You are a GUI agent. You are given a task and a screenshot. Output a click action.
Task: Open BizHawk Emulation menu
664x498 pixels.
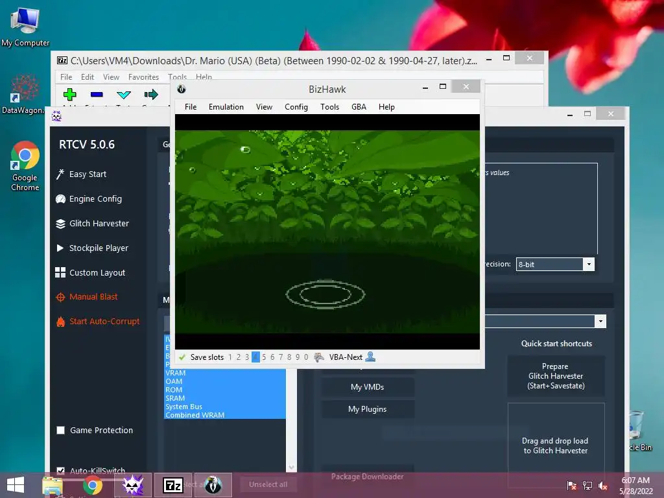pos(226,107)
